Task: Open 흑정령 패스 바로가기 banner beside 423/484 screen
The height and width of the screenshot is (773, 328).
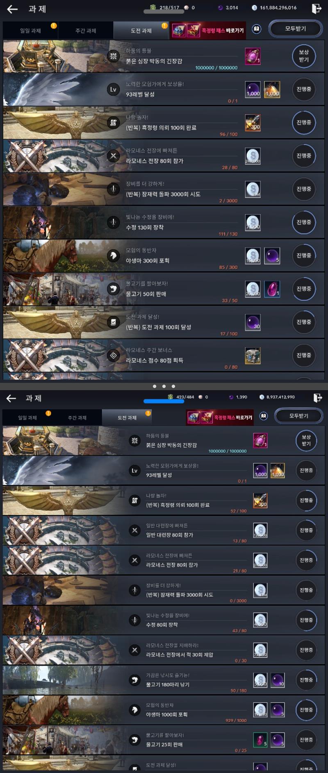Action: pyautogui.click(x=220, y=417)
